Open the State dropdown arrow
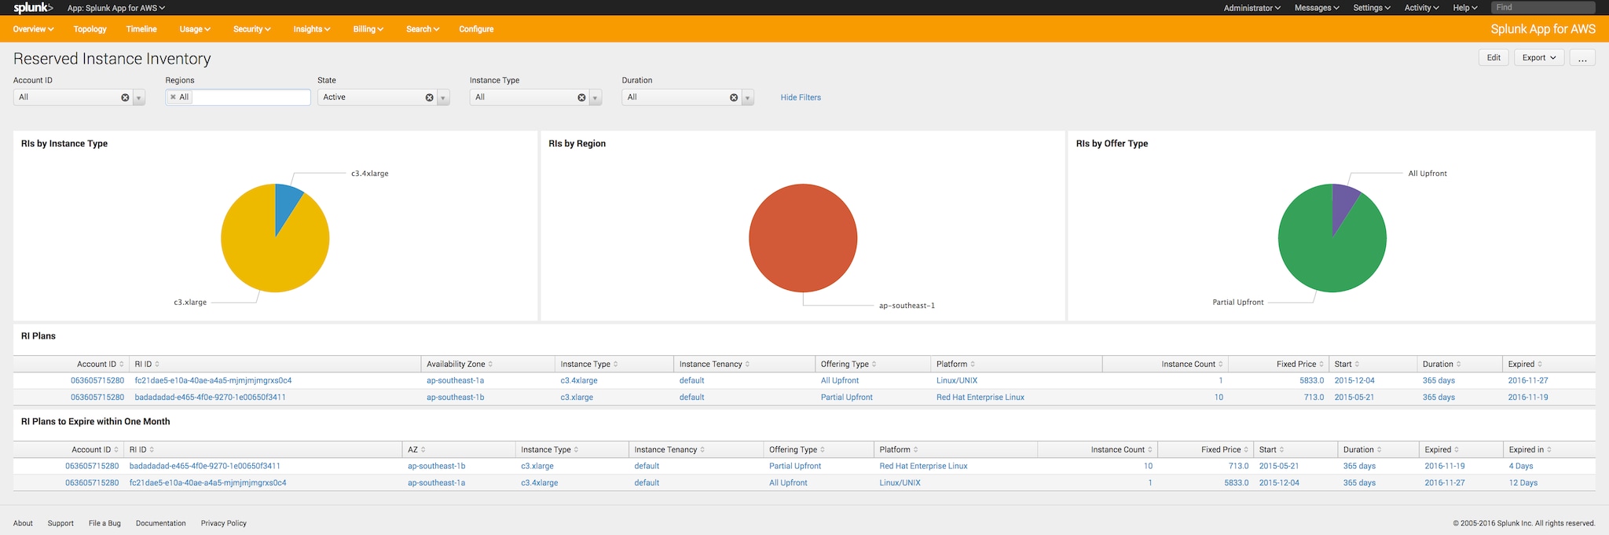The height and width of the screenshot is (535, 1609). click(x=444, y=97)
